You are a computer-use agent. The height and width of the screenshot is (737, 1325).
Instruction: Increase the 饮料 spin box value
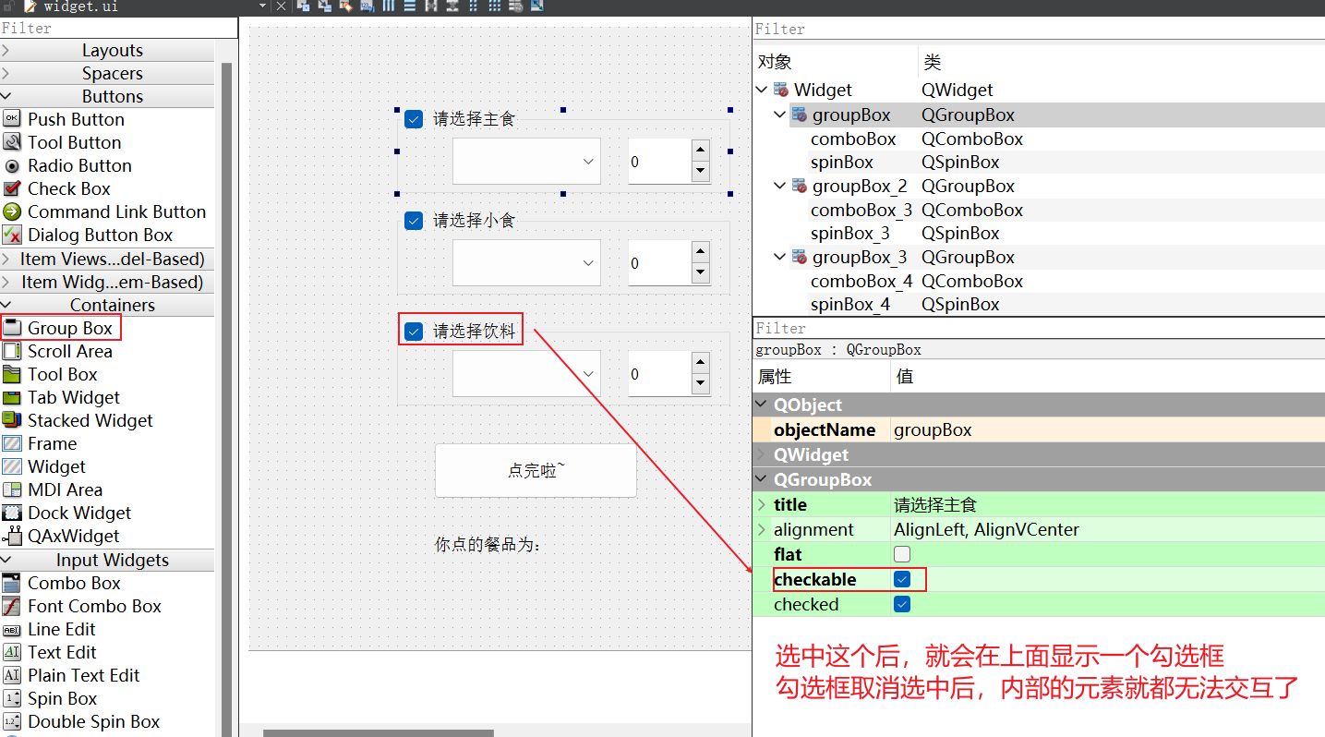click(700, 363)
